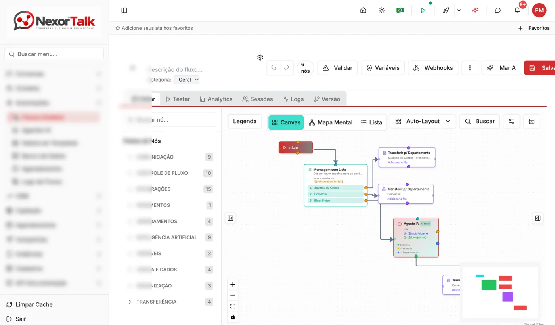Select the Brazil flag language icon
The image size is (555, 325).
pos(400,10)
